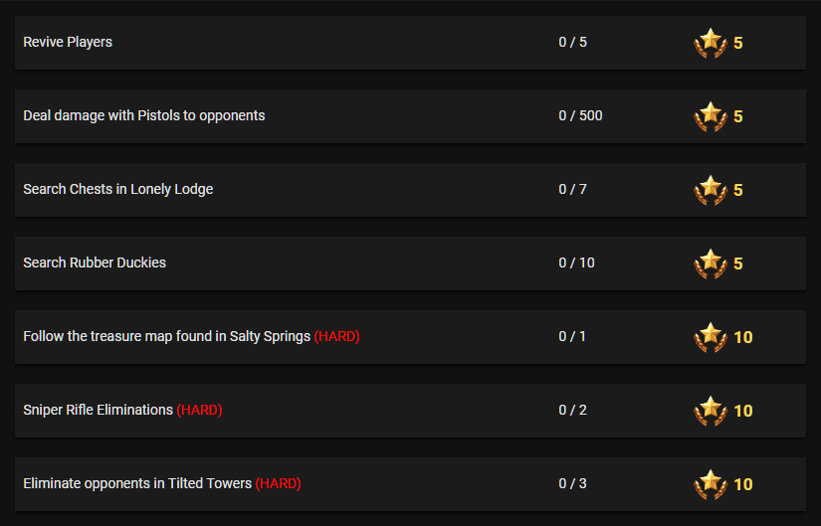Image resolution: width=821 pixels, height=526 pixels.
Task: Select Deal damage with Pistols to opponents
Action: point(410,116)
